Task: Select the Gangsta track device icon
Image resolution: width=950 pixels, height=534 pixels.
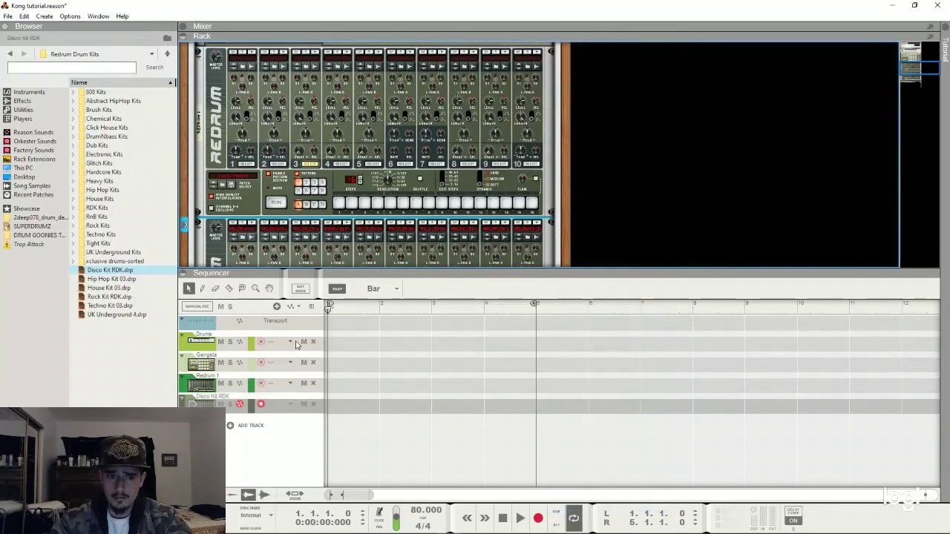Action: [201, 363]
